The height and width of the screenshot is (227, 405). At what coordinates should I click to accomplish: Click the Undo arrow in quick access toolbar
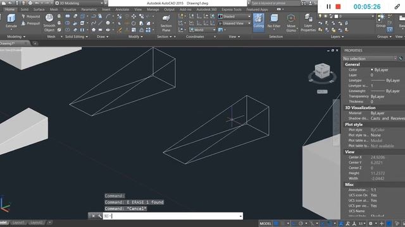coord(37,3)
